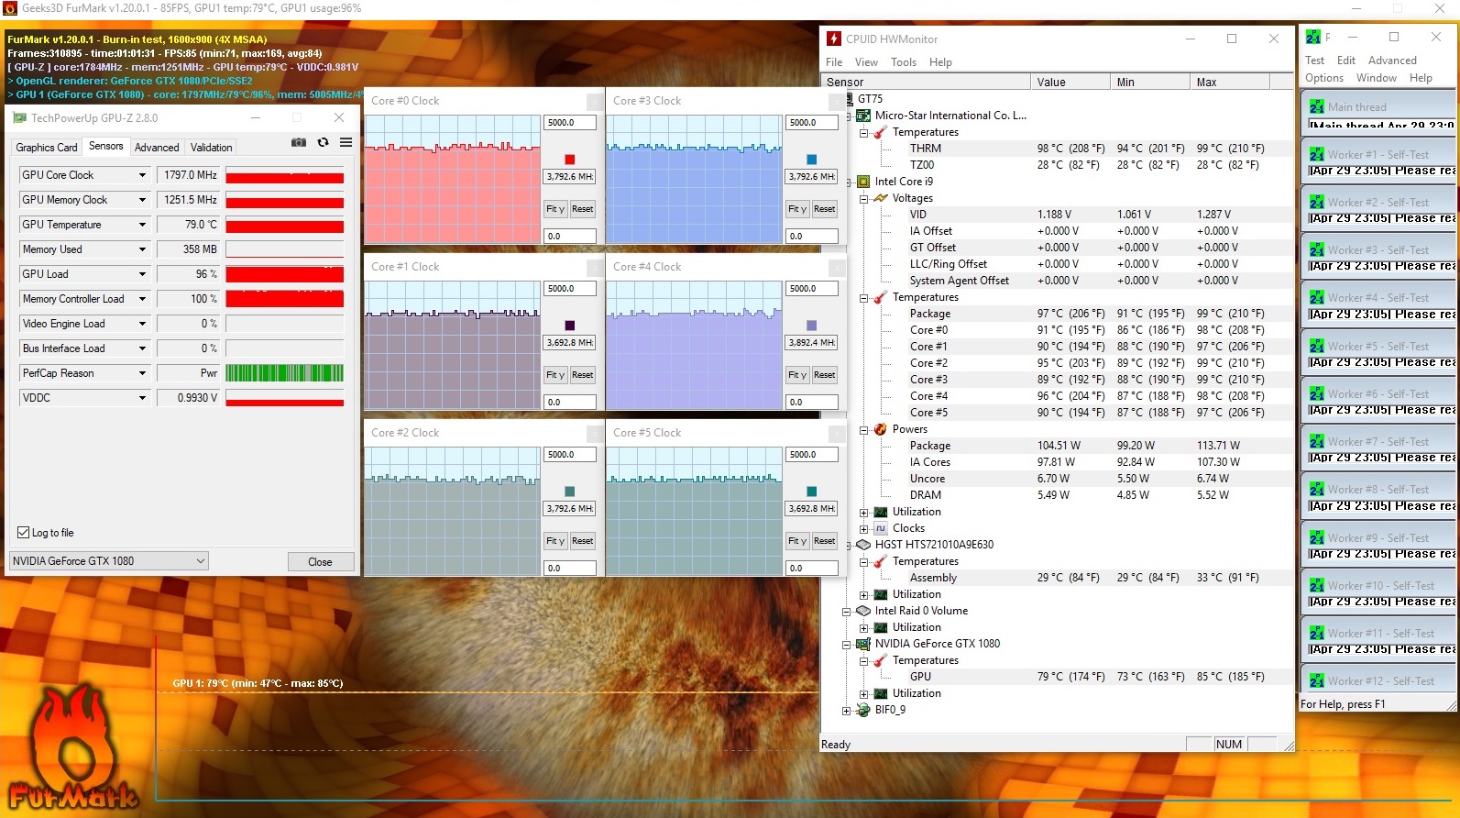Open the Help menu in HWMonitor

pos(940,62)
